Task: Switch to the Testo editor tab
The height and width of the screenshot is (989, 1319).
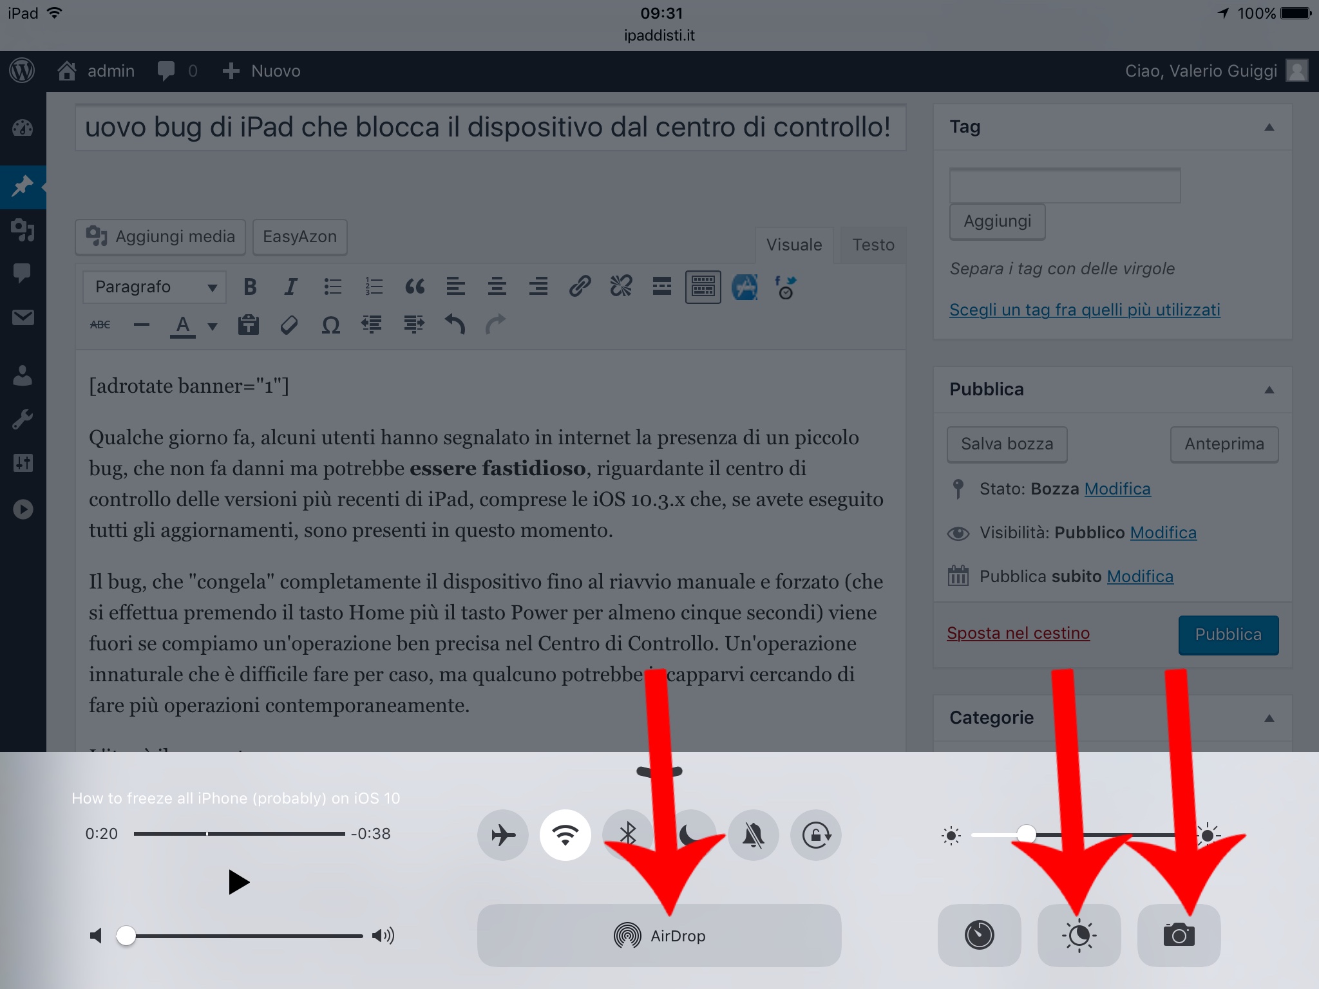Action: (873, 245)
